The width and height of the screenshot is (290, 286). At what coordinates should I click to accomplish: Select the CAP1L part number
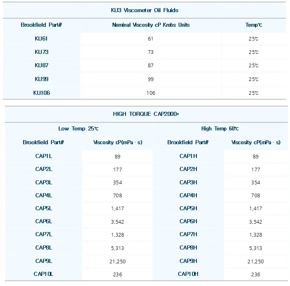click(43, 156)
